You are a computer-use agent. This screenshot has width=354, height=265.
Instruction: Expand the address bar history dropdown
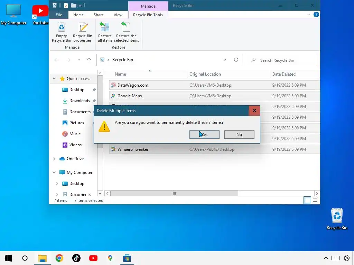(x=224, y=60)
